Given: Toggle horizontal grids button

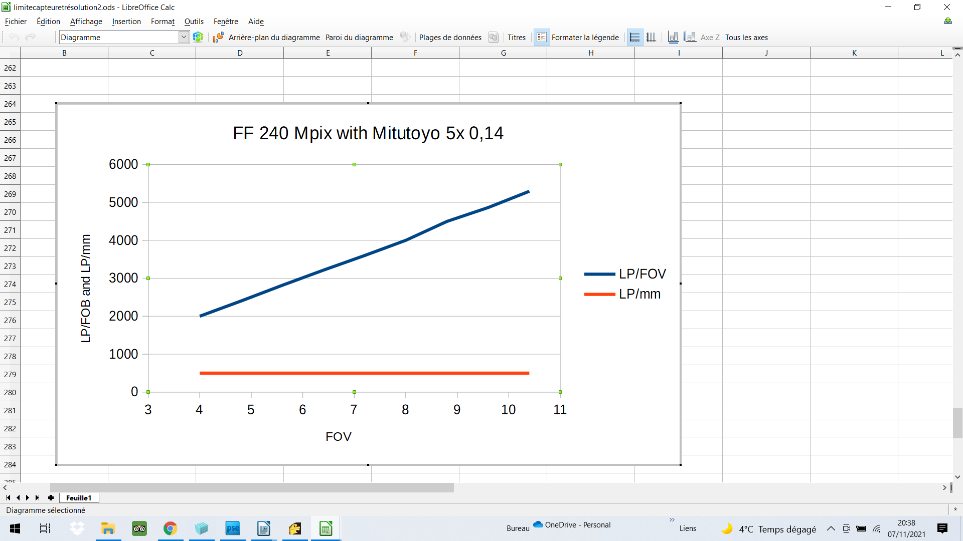Looking at the screenshot, I should 635,37.
